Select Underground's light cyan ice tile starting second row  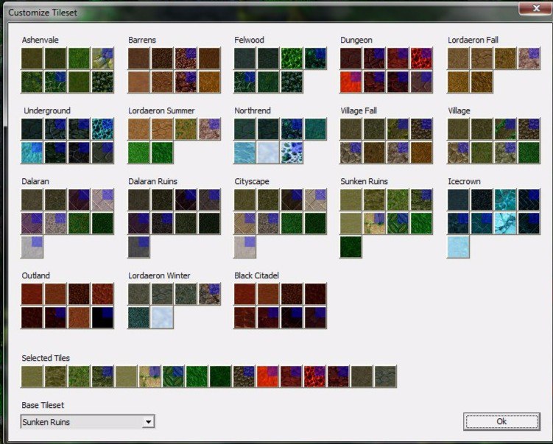[x=32, y=152]
